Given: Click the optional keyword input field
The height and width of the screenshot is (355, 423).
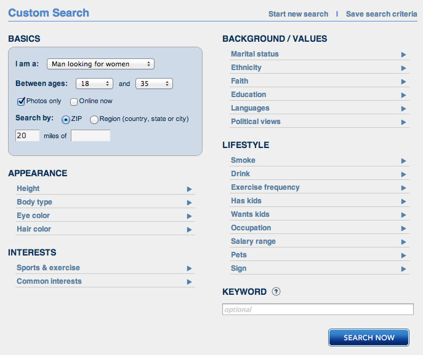Looking at the screenshot, I should point(318,310).
